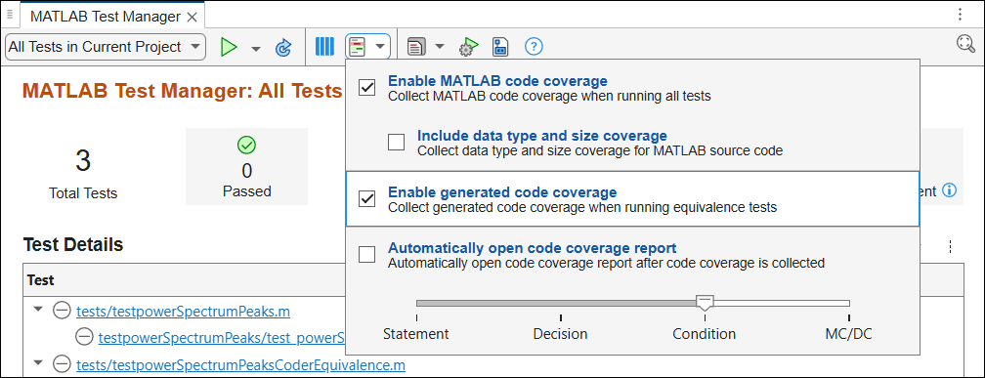985x378 pixels.
Task: Uncheck Enable generated code coverage
Action: (x=366, y=199)
